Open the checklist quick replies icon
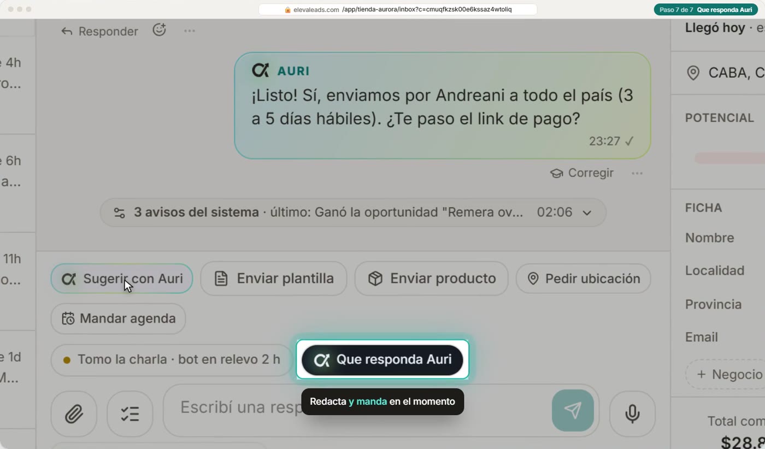This screenshot has height=449, width=765. pyautogui.click(x=130, y=413)
